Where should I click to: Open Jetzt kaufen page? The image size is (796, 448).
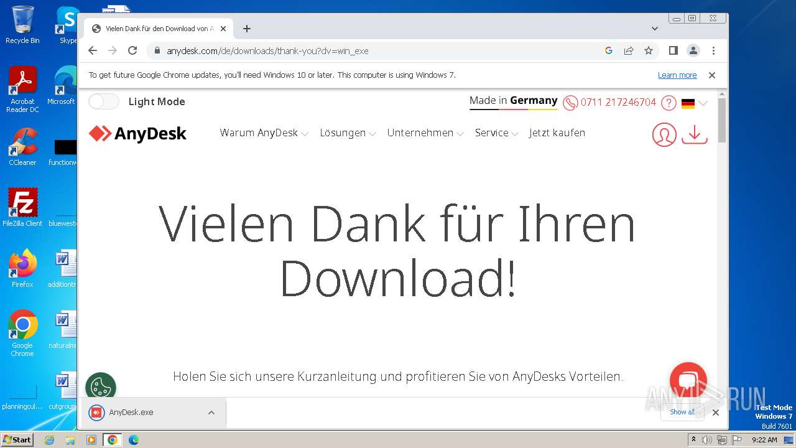click(x=557, y=133)
